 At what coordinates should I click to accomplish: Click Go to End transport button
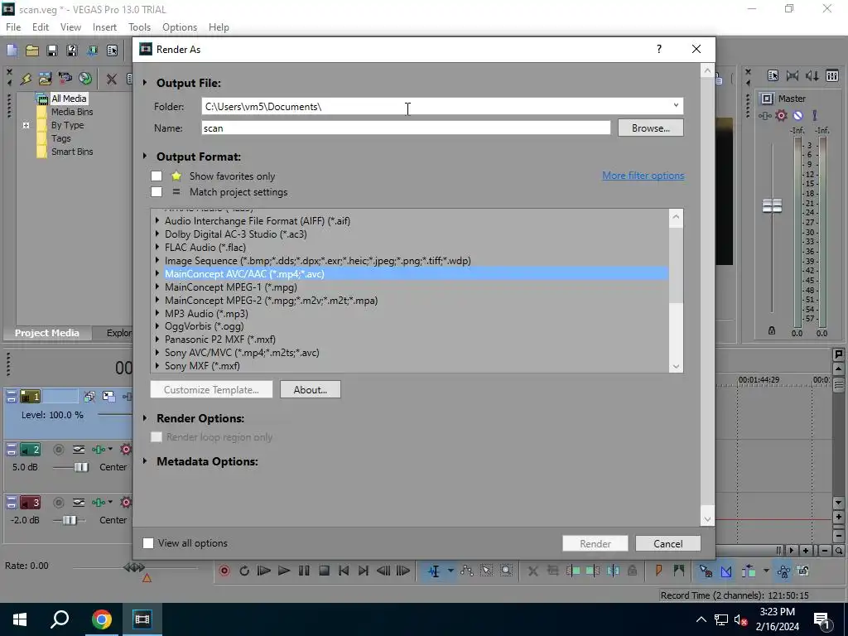364,571
